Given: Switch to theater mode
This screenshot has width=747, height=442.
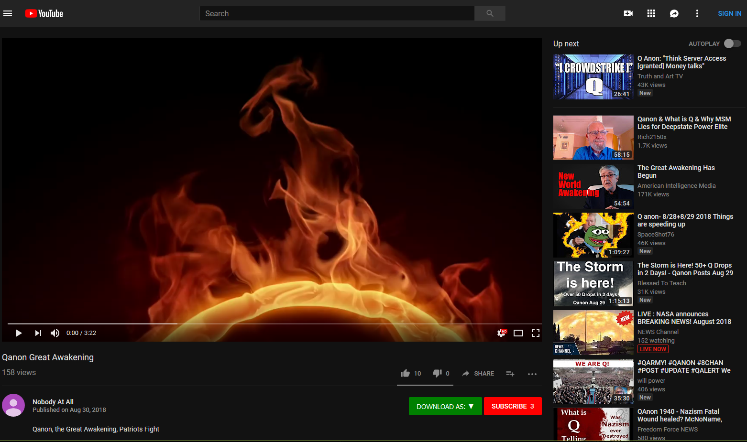Looking at the screenshot, I should click(518, 333).
